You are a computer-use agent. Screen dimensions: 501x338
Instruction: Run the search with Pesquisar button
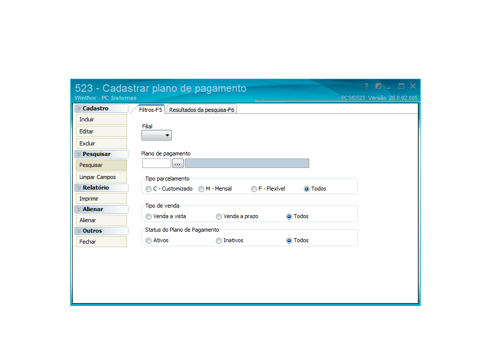tap(101, 165)
